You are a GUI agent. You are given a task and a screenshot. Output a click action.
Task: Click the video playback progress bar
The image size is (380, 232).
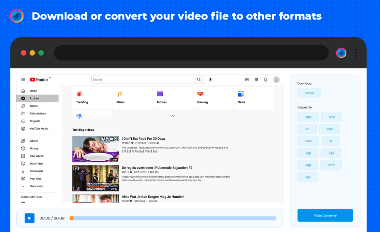pyautogui.click(x=172, y=218)
